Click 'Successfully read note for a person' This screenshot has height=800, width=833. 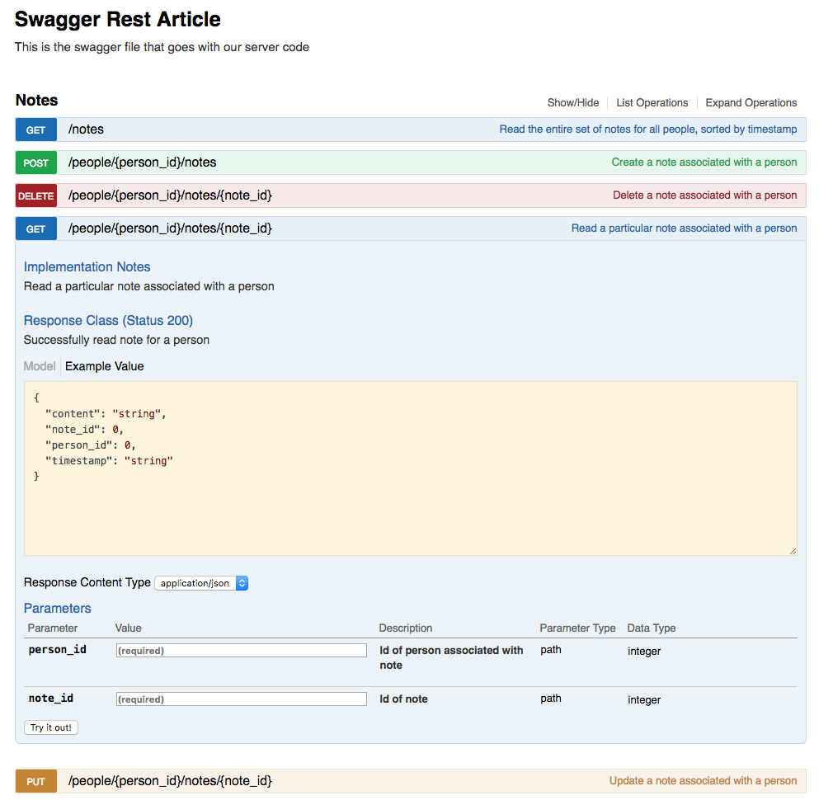(116, 341)
